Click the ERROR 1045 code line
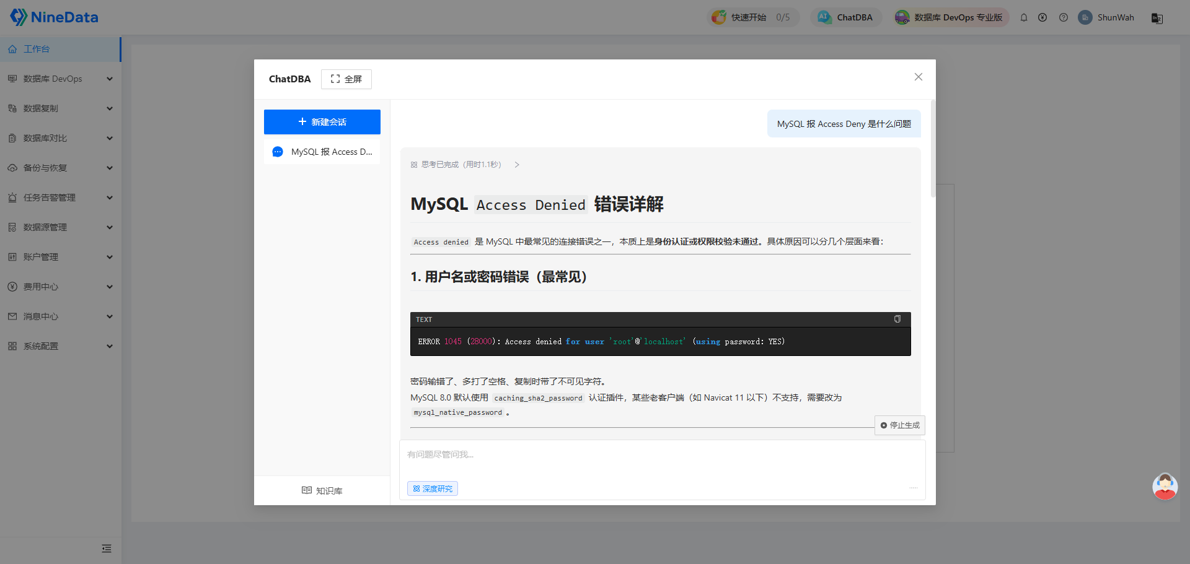This screenshot has width=1190, height=564. pos(601,341)
